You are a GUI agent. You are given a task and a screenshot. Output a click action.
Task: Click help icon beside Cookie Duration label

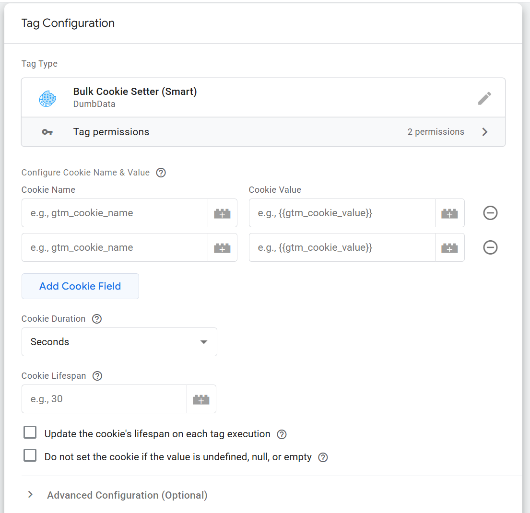97,319
